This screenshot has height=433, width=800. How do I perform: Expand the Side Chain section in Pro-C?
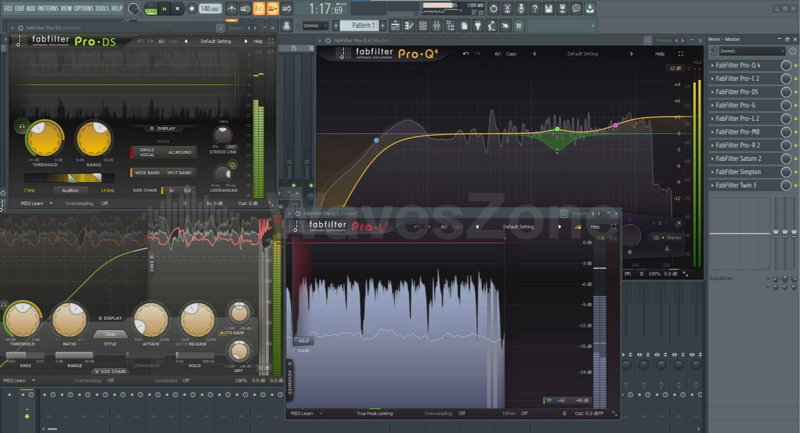110,371
